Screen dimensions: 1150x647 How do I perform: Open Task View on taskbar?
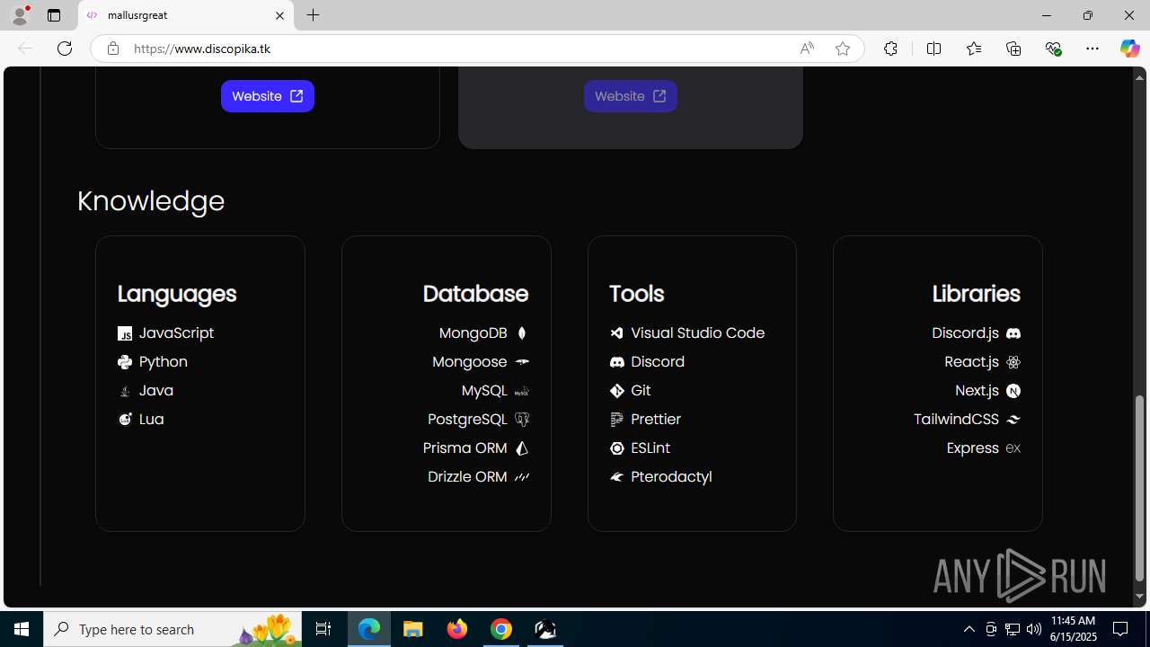323,629
